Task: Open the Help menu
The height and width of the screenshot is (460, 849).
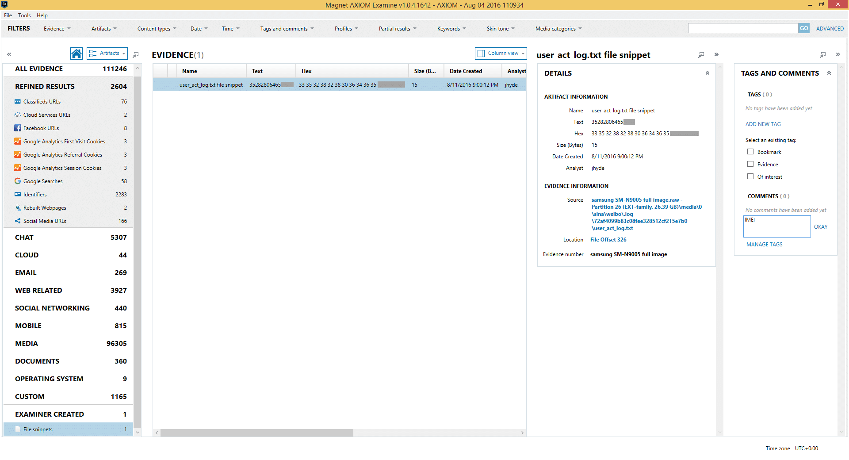Action: point(42,15)
